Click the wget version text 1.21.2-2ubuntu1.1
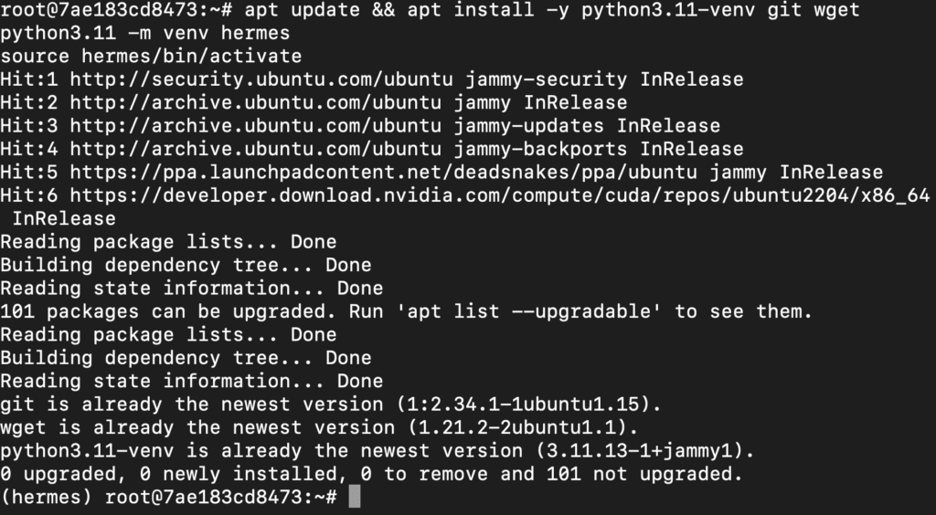 coord(517,427)
